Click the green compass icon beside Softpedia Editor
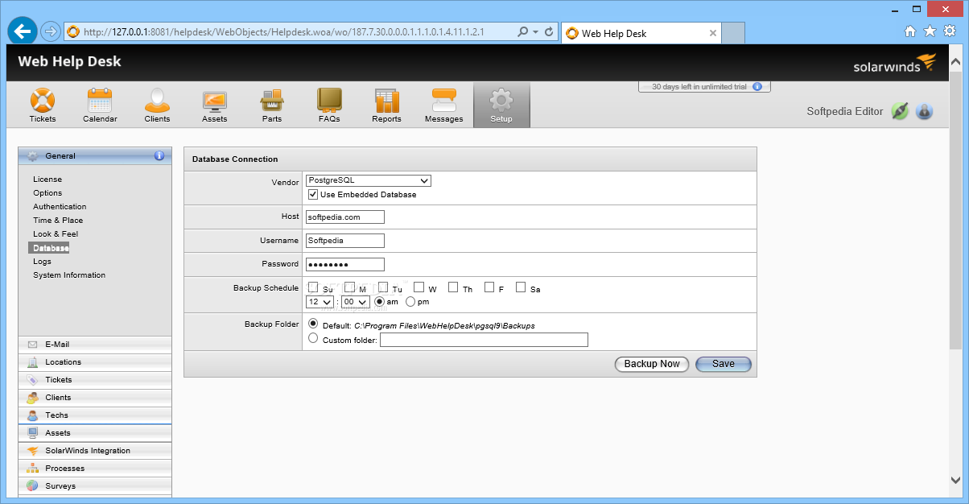 click(x=900, y=112)
